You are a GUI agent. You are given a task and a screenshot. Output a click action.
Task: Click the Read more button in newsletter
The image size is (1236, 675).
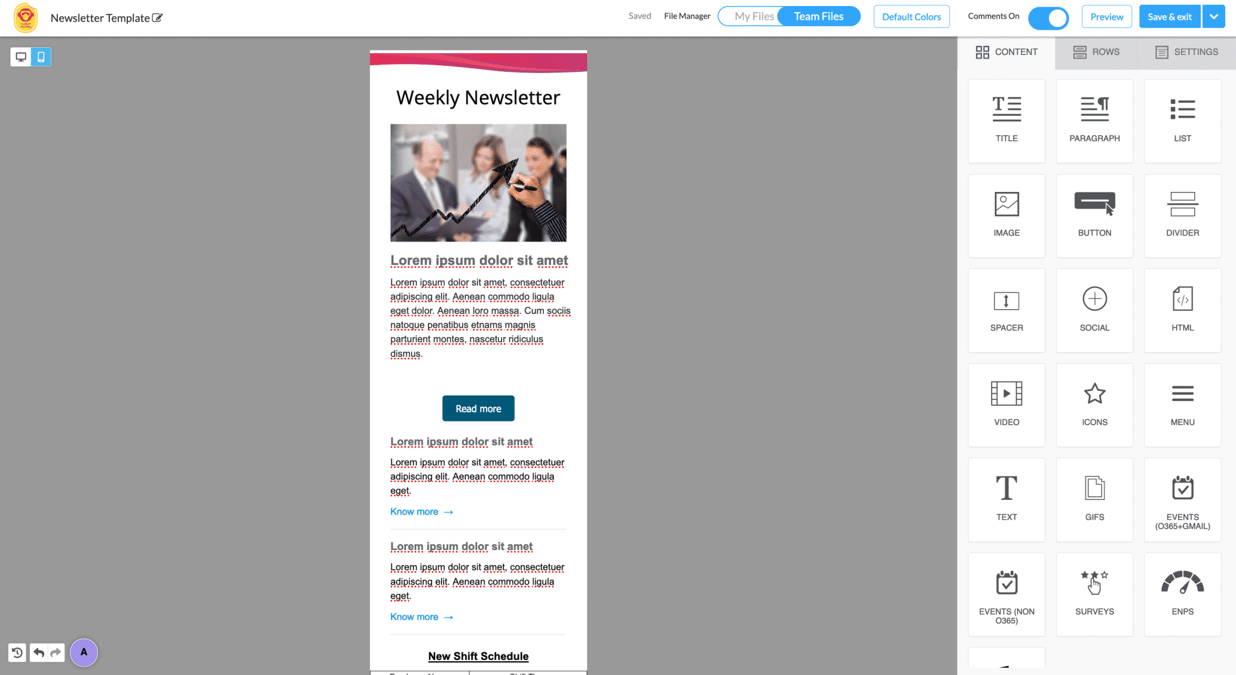tap(479, 408)
